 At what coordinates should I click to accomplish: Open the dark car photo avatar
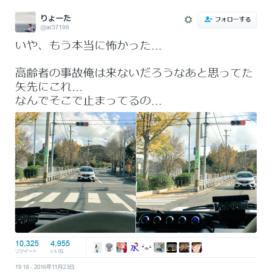point(172,247)
